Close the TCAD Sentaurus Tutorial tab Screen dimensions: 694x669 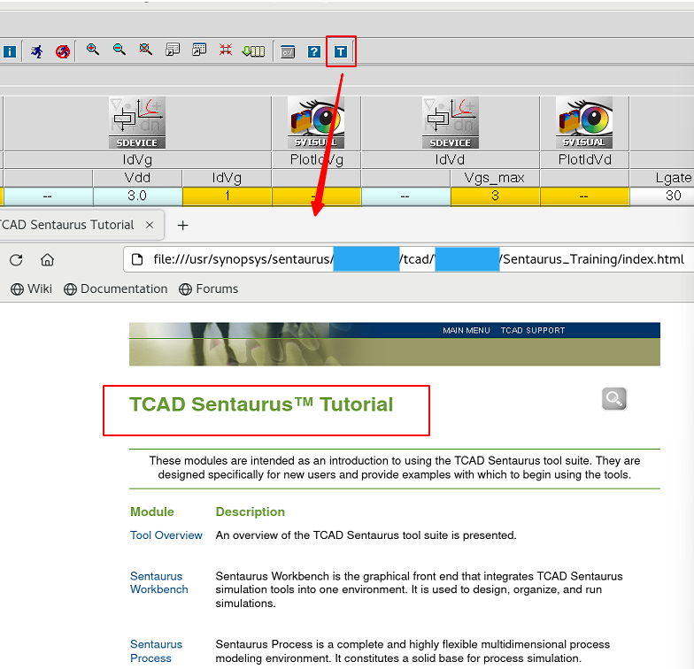(150, 225)
